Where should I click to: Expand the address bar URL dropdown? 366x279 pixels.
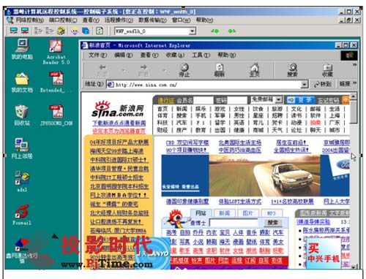click(304, 85)
